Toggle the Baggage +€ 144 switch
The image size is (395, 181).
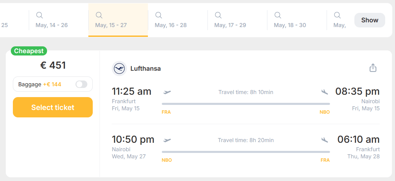81,84
